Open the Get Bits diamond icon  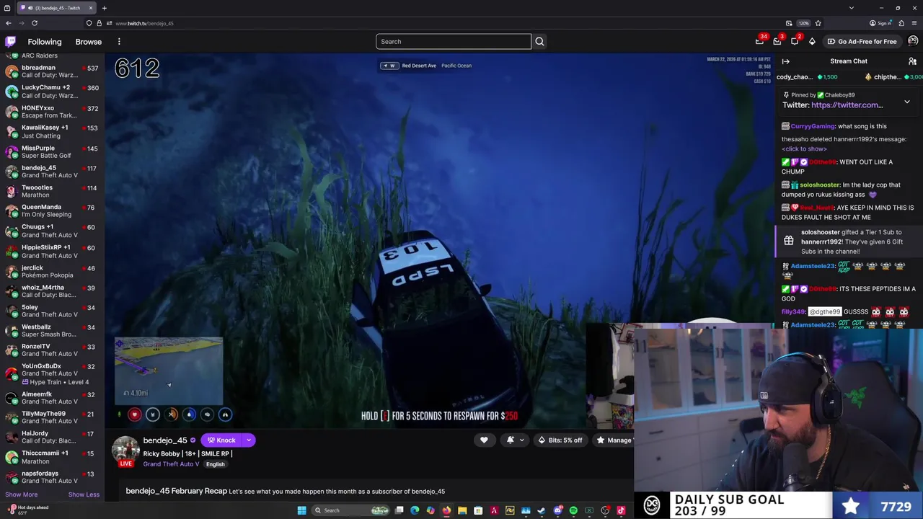coord(812,41)
